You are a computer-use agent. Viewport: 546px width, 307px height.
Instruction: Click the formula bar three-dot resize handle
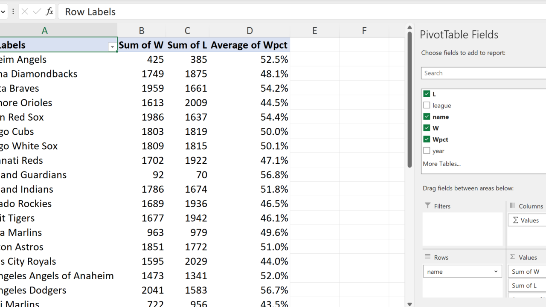[13, 12]
